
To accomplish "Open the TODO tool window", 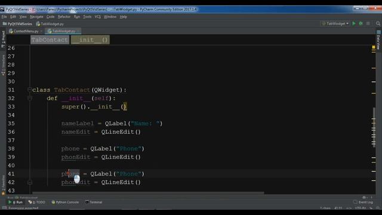I will [x=37, y=202].
